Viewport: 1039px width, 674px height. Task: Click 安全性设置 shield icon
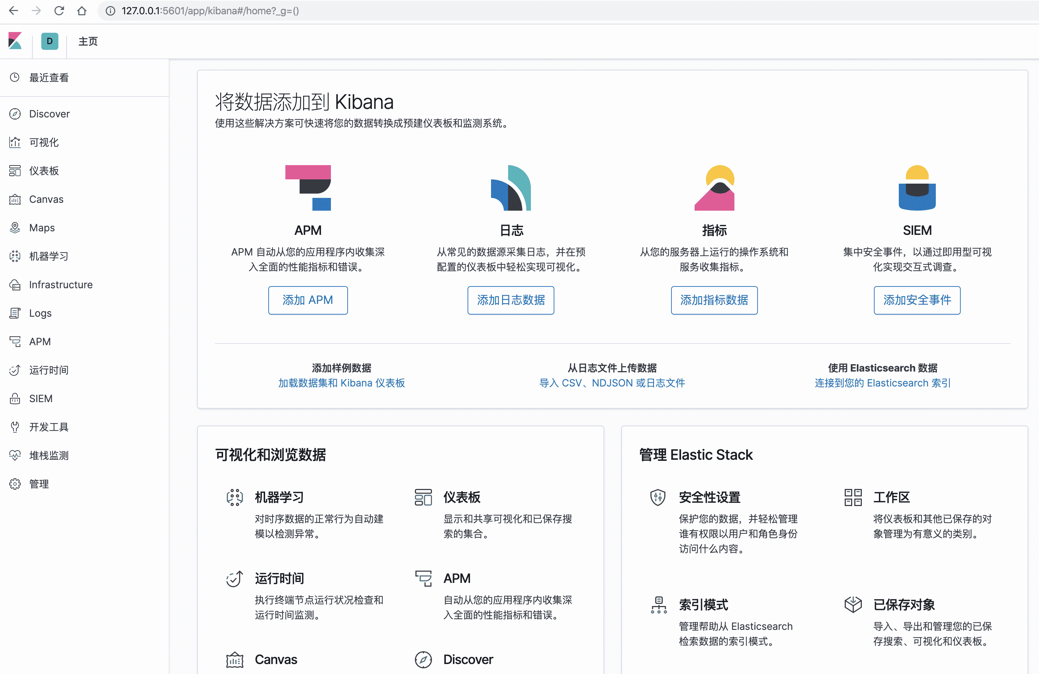[658, 497]
